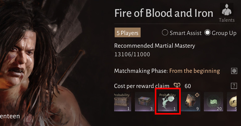Click the reward cost value 60

tap(188, 86)
